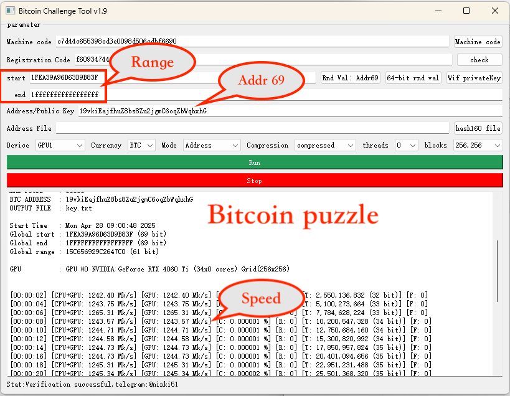Click the 'Start Time' log line
This screenshot has height=396, width=510.
point(82,225)
